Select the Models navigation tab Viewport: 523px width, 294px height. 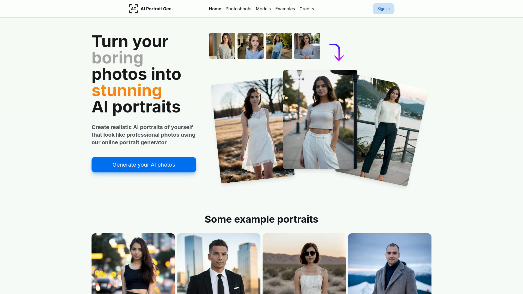(x=263, y=9)
